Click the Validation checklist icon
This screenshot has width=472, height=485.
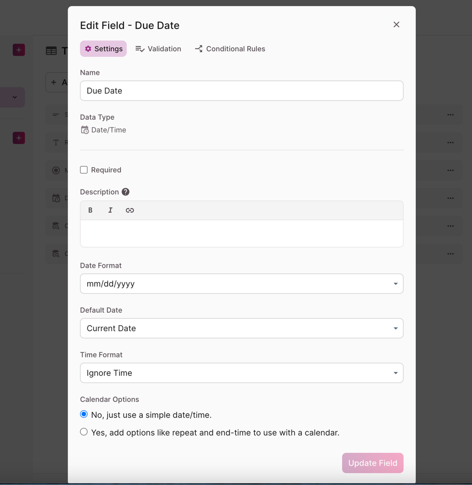click(140, 49)
